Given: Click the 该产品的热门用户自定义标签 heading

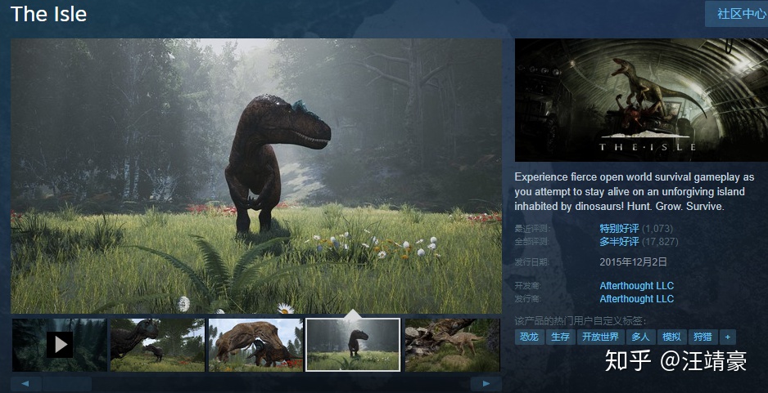Looking at the screenshot, I should (x=581, y=321).
